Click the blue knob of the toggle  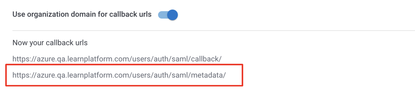pyautogui.click(x=172, y=15)
